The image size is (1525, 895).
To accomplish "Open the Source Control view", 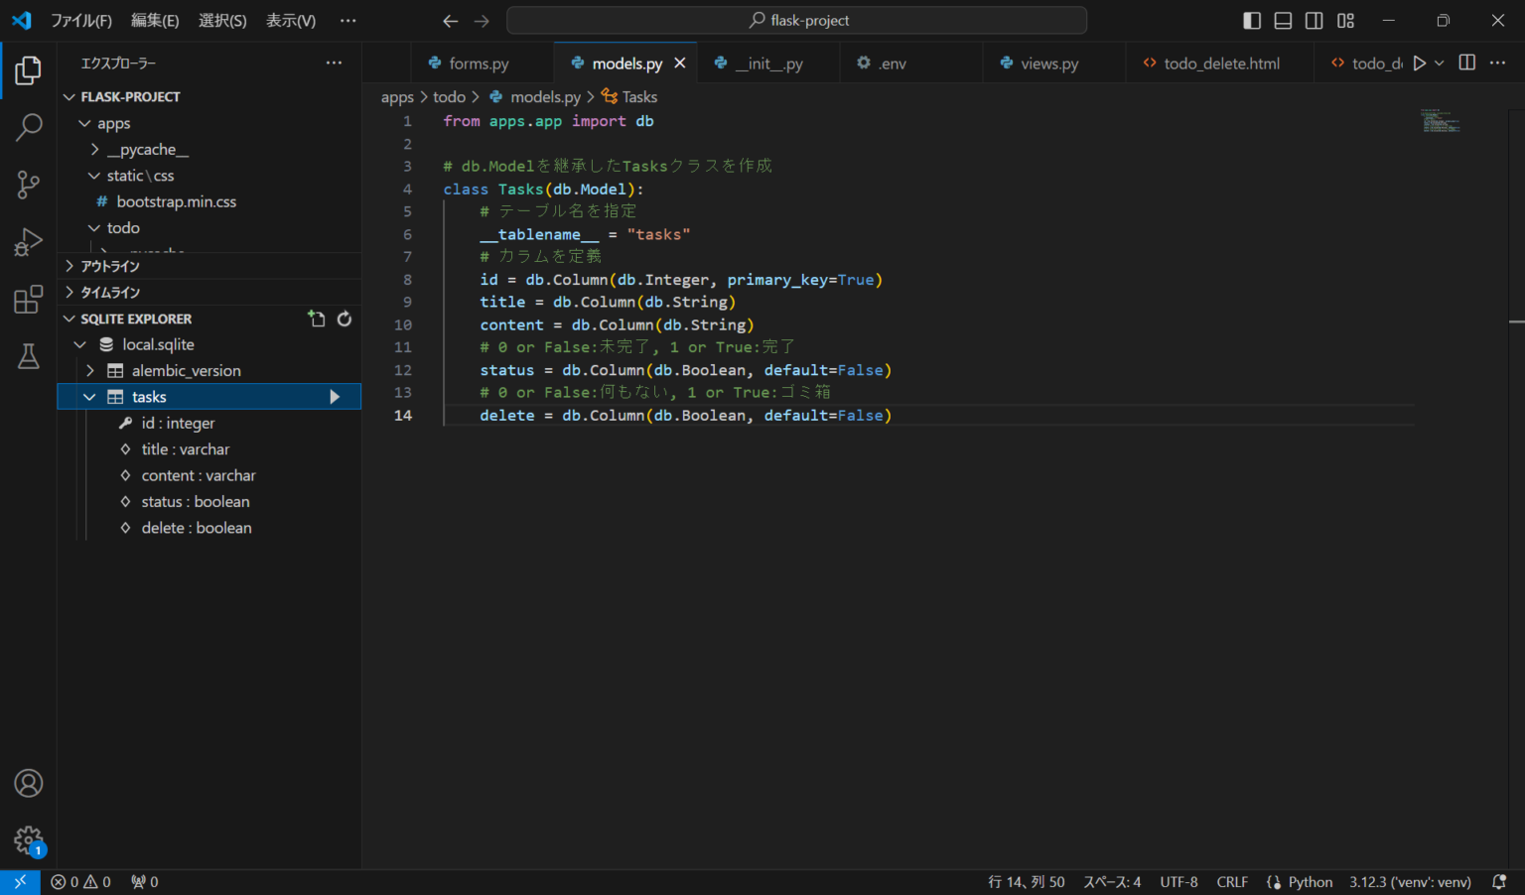I will 28,185.
